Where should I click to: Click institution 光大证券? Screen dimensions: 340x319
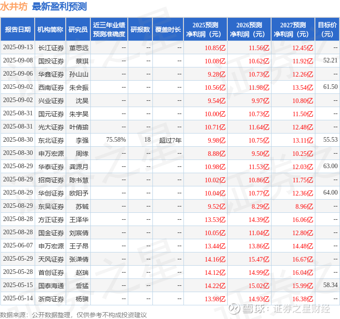pos(51,127)
